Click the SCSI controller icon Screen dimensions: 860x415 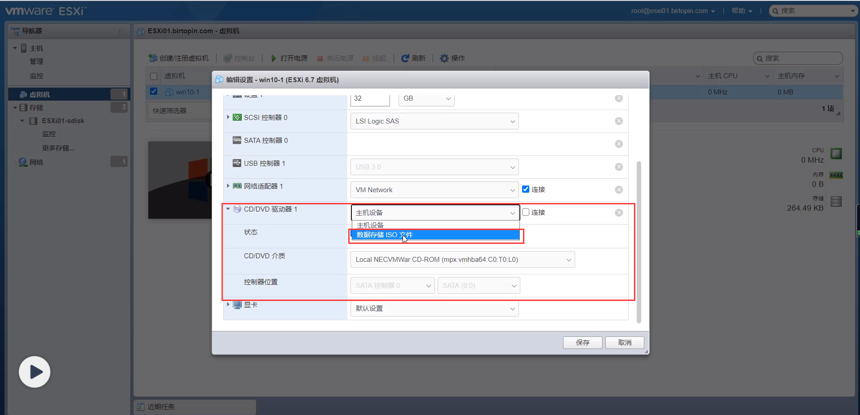pos(237,117)
